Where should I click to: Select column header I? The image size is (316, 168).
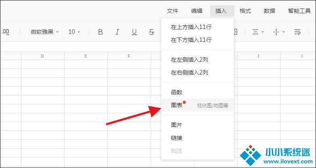point(259,56)
